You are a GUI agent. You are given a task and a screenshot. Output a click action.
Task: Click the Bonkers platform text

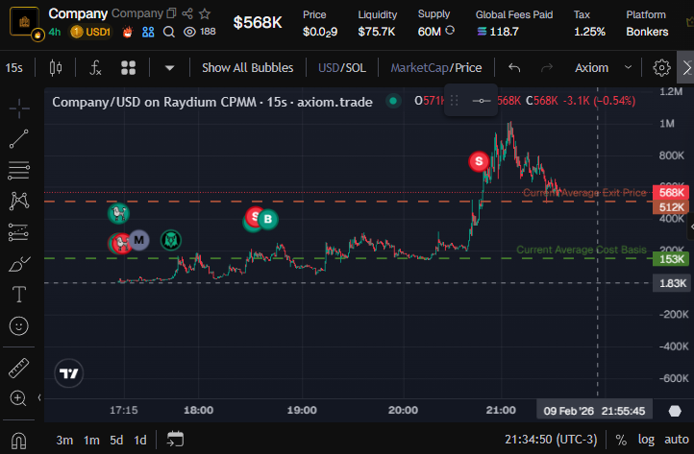[x=647, y=32]
